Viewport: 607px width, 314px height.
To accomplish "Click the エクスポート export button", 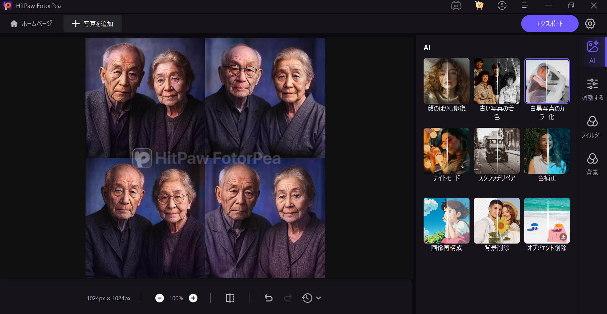I will [x=550, y=24].
